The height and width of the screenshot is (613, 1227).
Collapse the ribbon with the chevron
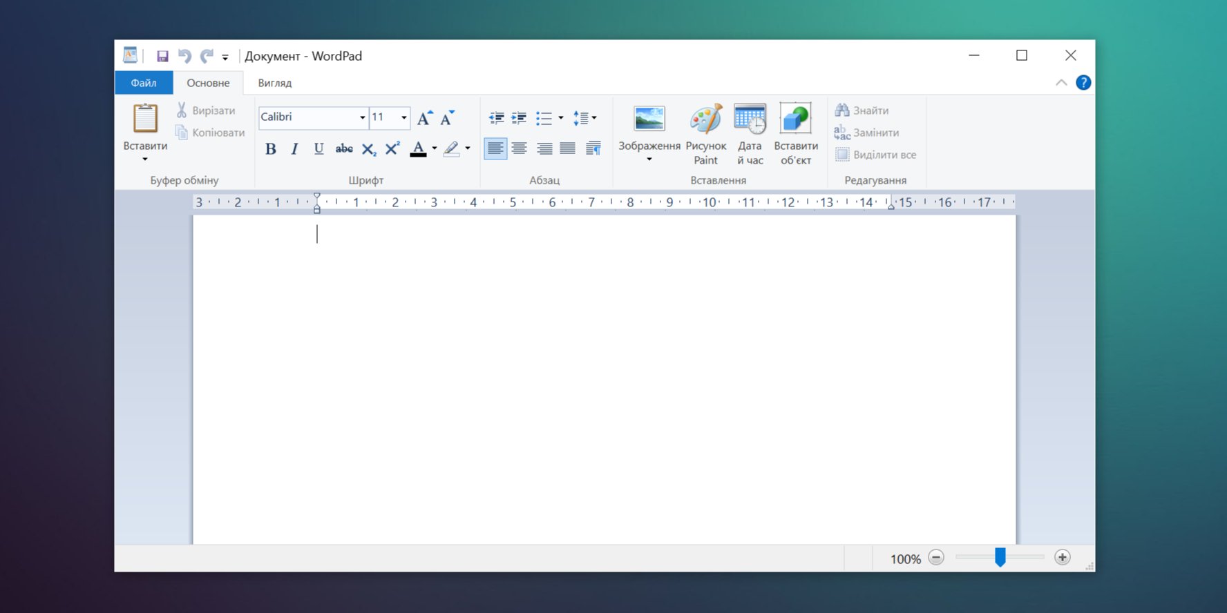[1061, 83]
